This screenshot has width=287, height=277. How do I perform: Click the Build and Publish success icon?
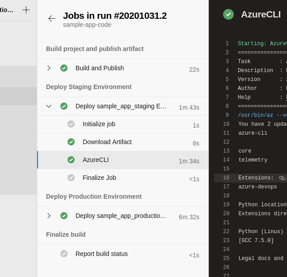[64, 68]
